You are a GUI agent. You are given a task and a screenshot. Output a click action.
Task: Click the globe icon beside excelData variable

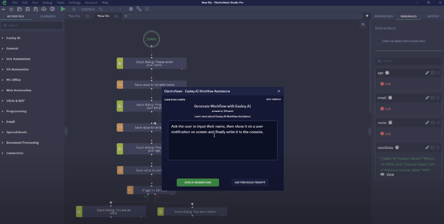click(x=397, y=148)
